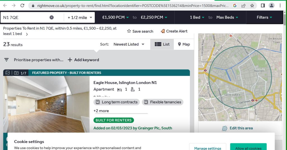Switch to List view

pyautogui.click(x=162, y=44)
